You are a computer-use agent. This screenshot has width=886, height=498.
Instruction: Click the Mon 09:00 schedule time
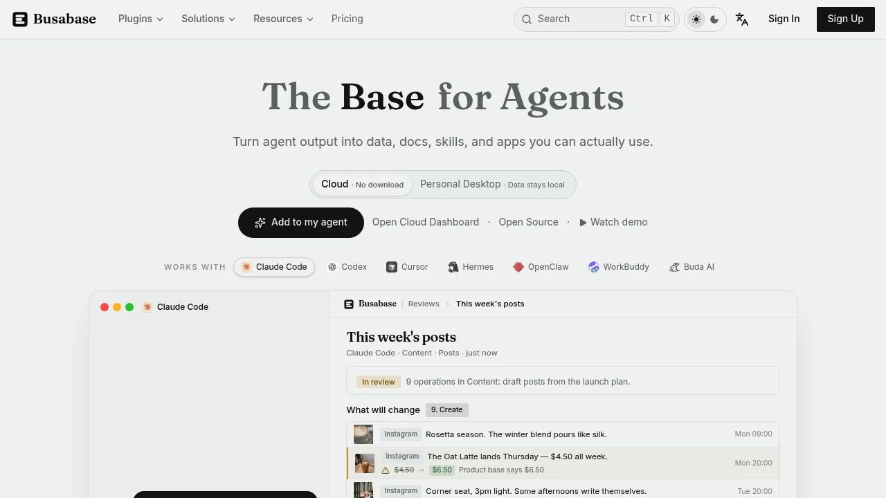tap(753, 434)
